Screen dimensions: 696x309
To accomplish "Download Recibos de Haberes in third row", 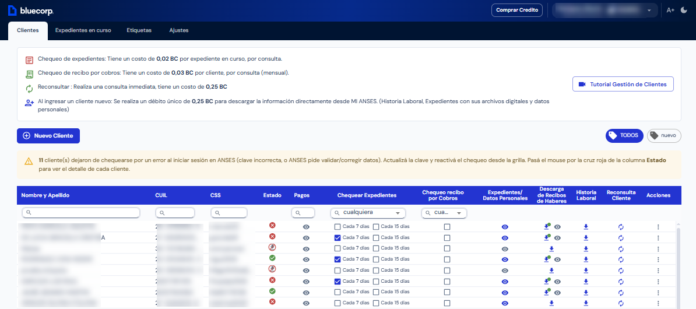I will click(552, 248).
